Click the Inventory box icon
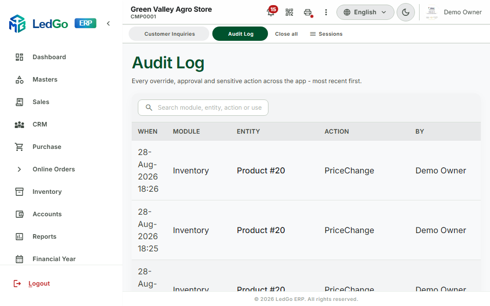This screenshot has height=306, width=490. point(19,192)
